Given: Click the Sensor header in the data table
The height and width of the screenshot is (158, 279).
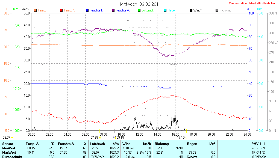Looking at the screenshot, I should [x=7, y=144].
